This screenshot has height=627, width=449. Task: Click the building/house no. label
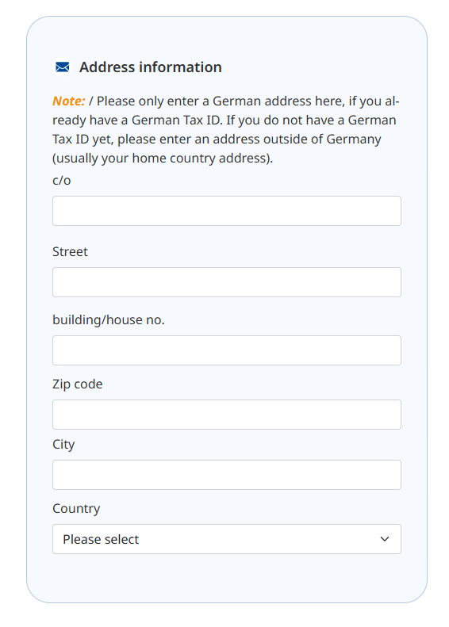click(109, 320)
